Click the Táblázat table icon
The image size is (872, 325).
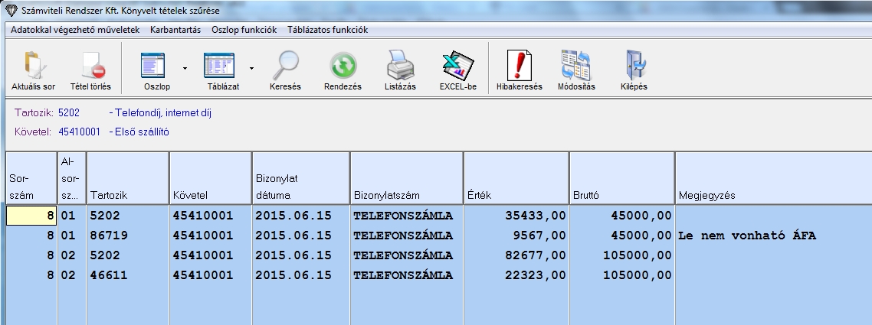click(218, 66)
